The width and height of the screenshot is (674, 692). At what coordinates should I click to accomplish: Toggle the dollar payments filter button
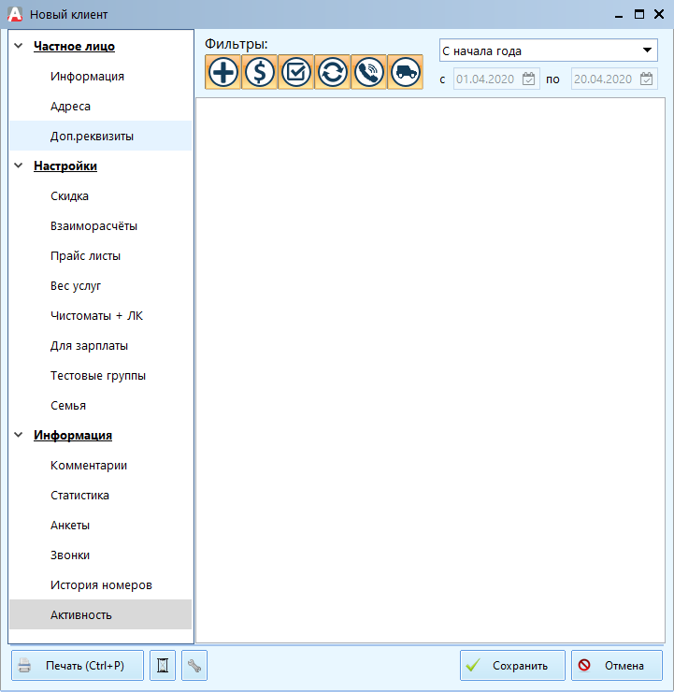click(259, 72)
